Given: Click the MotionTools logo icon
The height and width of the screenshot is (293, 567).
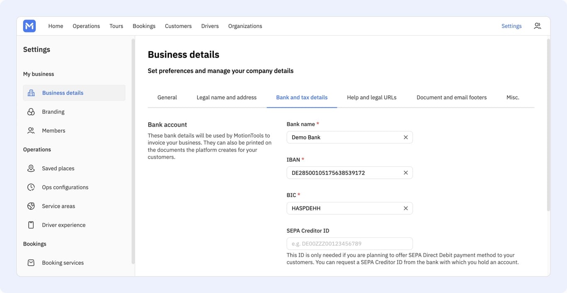Looking at the screenshot, I should point(29,26).
